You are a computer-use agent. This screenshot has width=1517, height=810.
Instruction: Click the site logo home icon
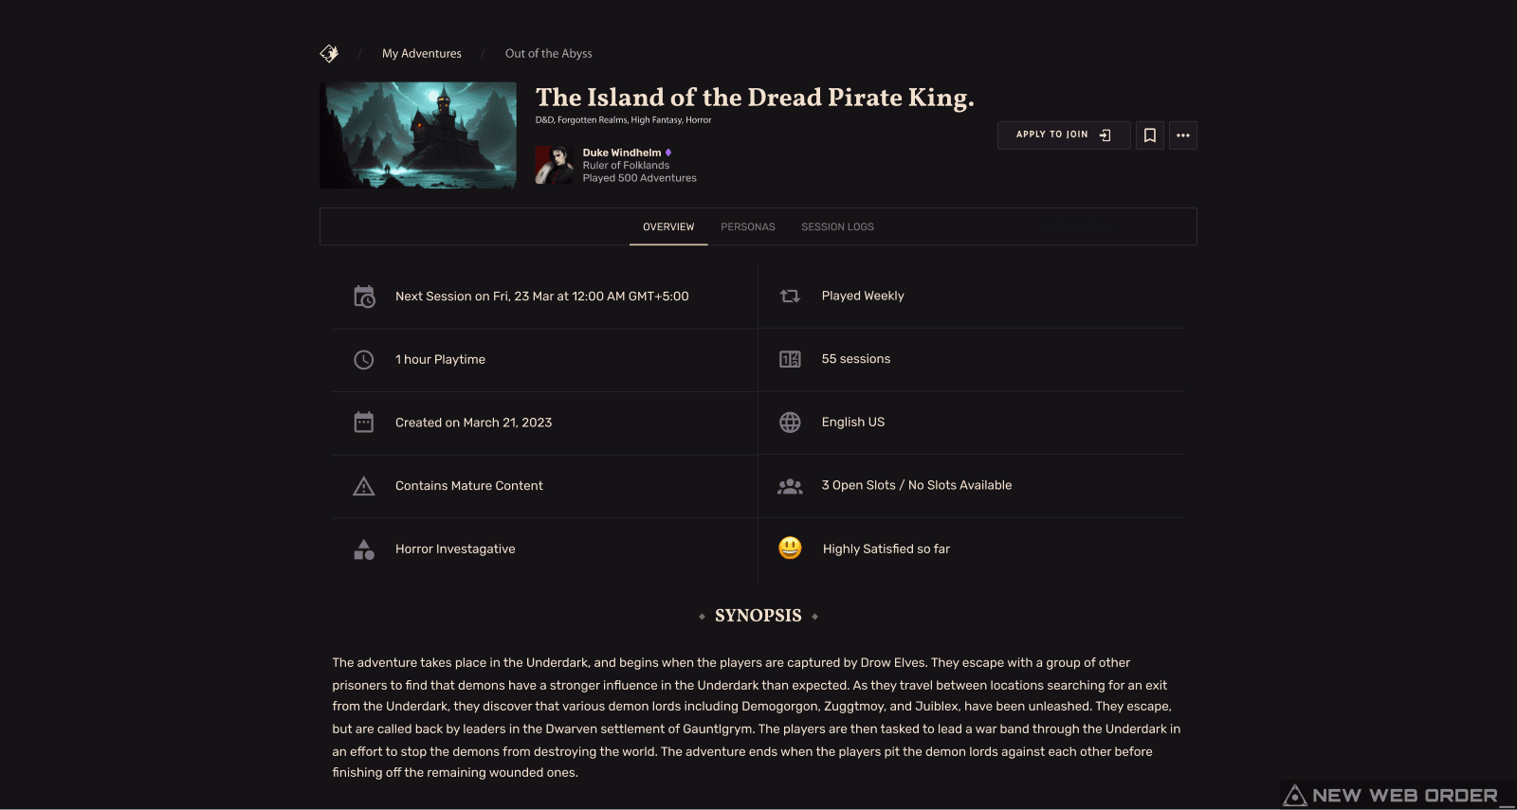click(329, 53)
